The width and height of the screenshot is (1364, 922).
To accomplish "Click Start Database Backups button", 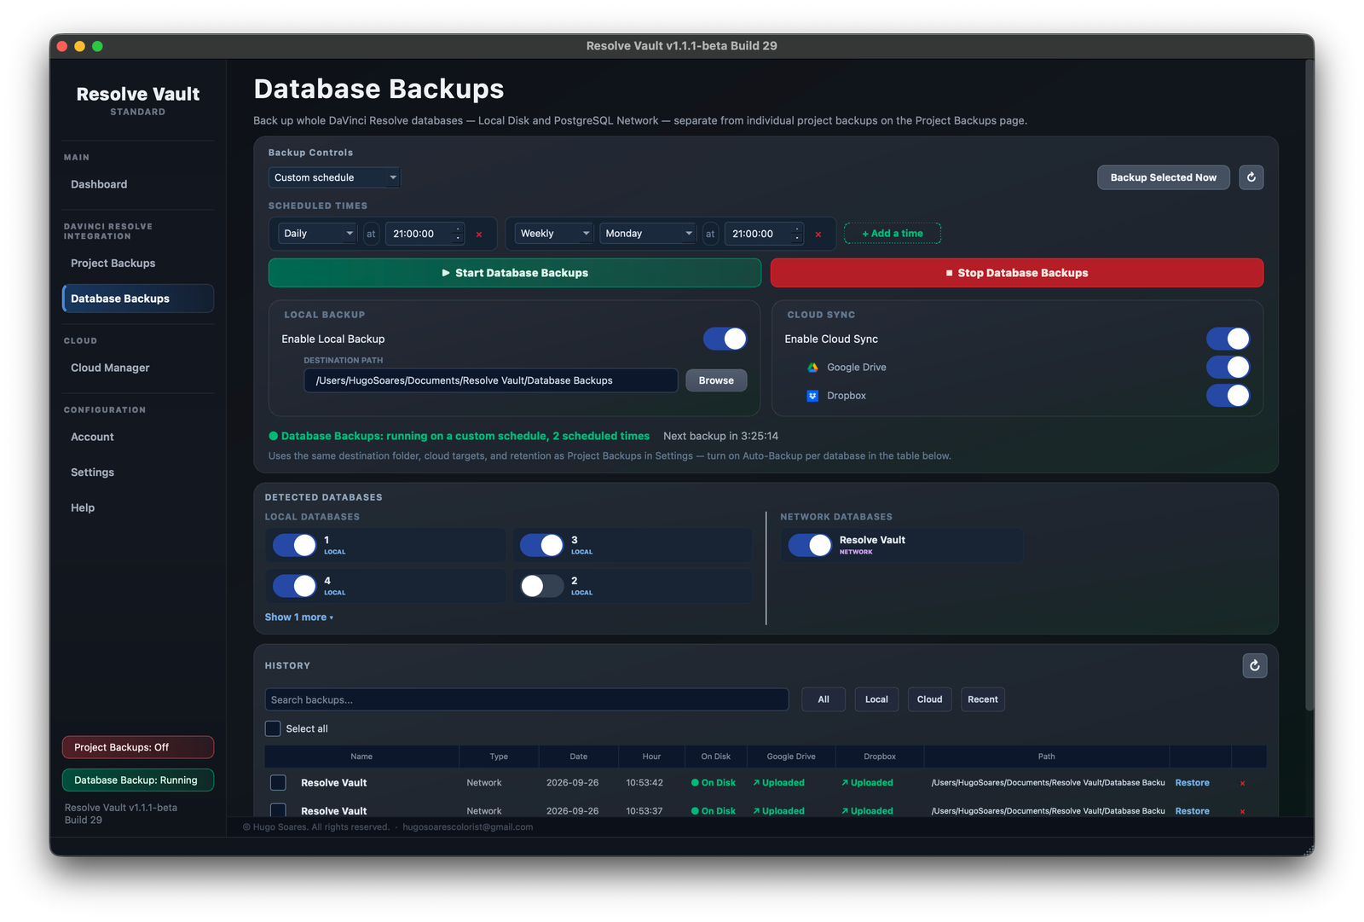I will tap(515, 273).
